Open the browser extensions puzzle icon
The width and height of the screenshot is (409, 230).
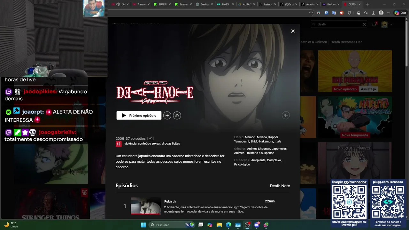pyautogui.click(x=349, y=13)
